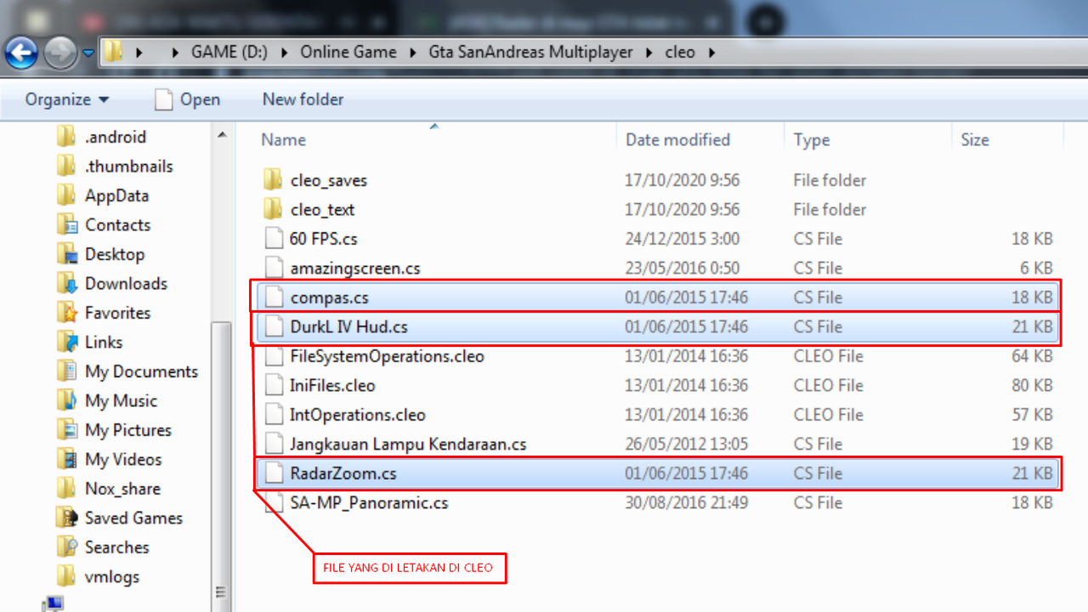Select GAME (D:) in the address path
1088x612 pixels.
[x=229, y=52]
